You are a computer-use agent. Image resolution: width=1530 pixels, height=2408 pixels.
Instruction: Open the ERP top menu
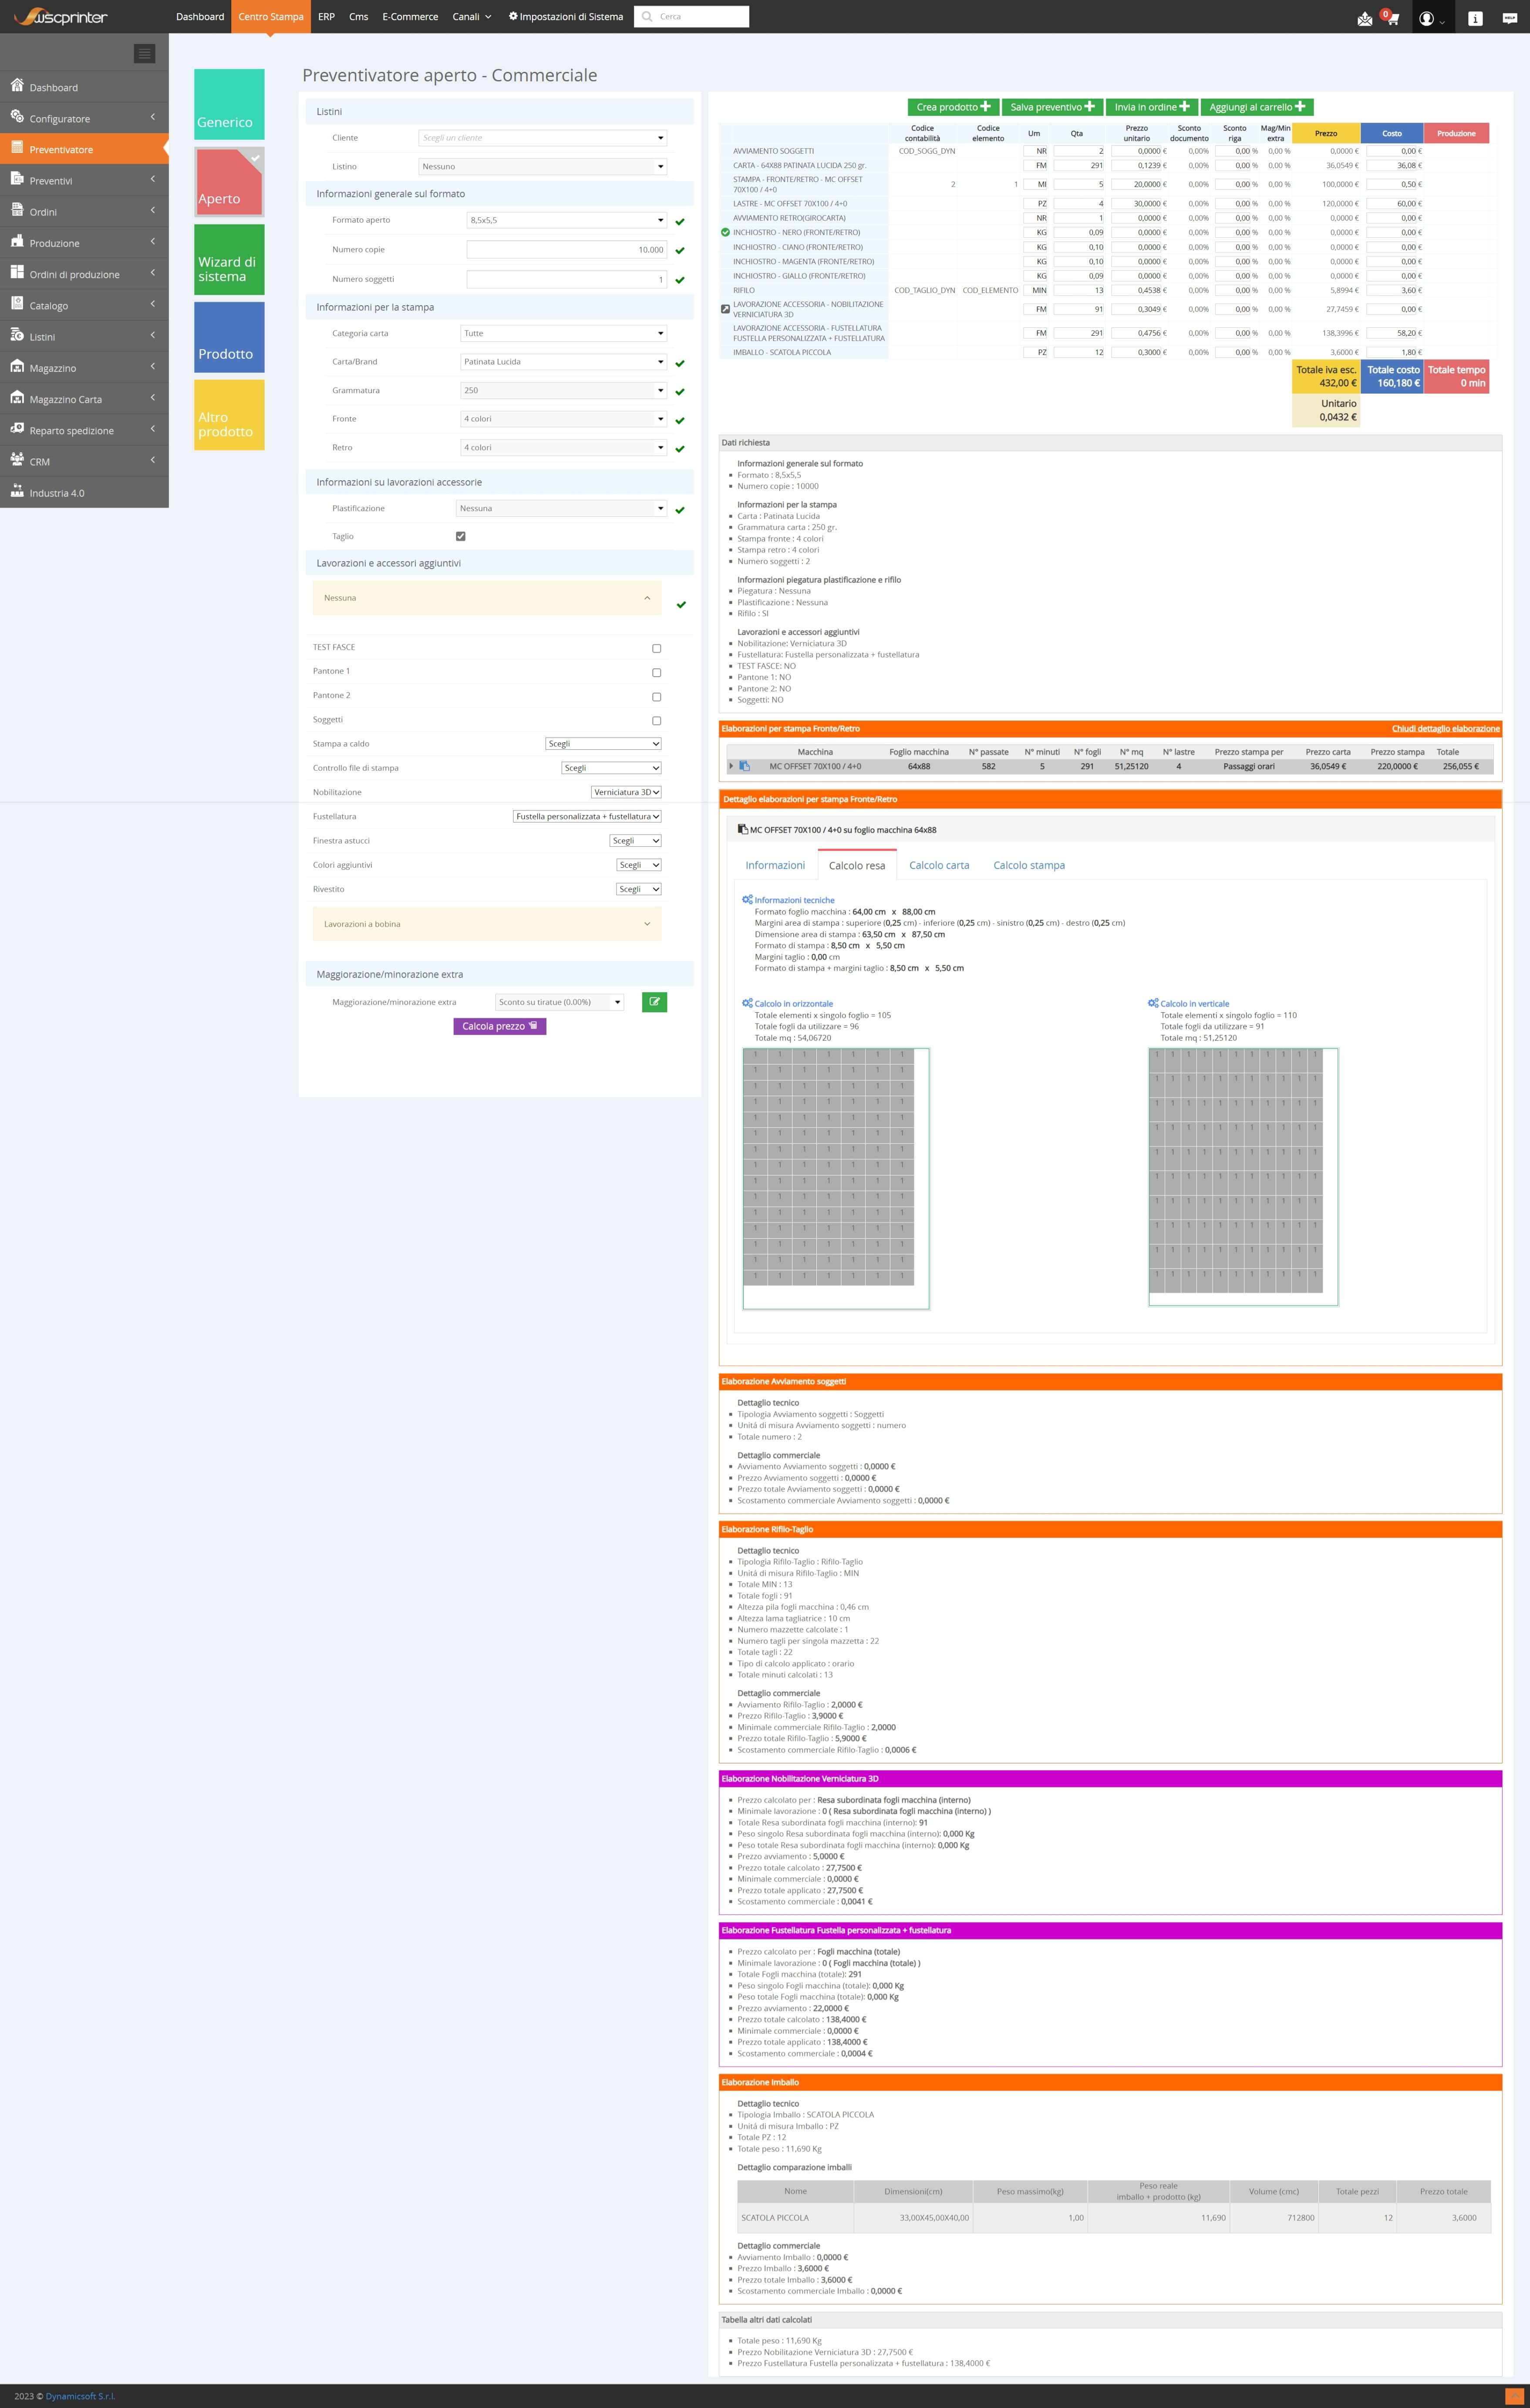[x=326, y=16]
